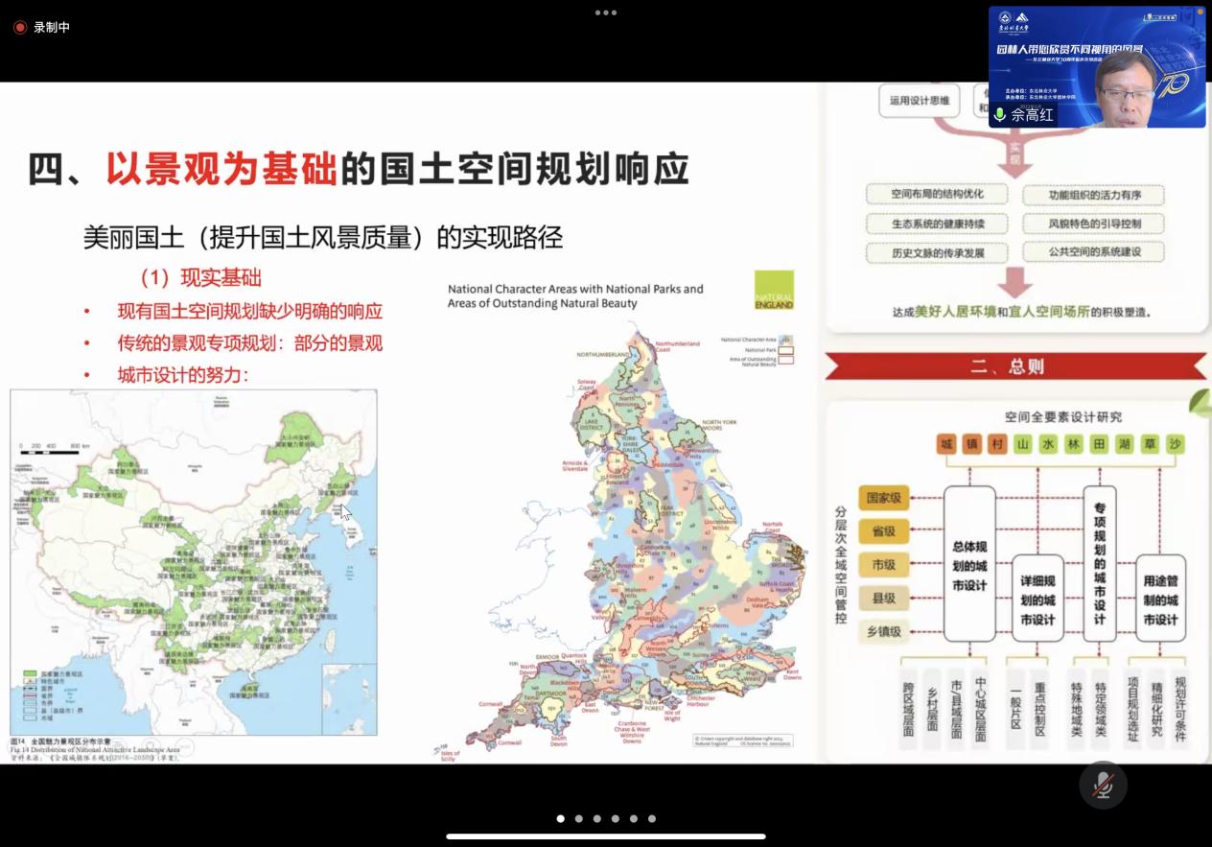This screenshot has width=1212, height=847.
Task: Jump to the last page indicator dot
Action: (652, 819)
